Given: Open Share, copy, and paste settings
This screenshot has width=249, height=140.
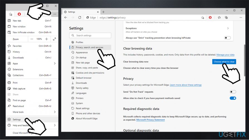Looking at the screenshot, I should coord(90,67).
